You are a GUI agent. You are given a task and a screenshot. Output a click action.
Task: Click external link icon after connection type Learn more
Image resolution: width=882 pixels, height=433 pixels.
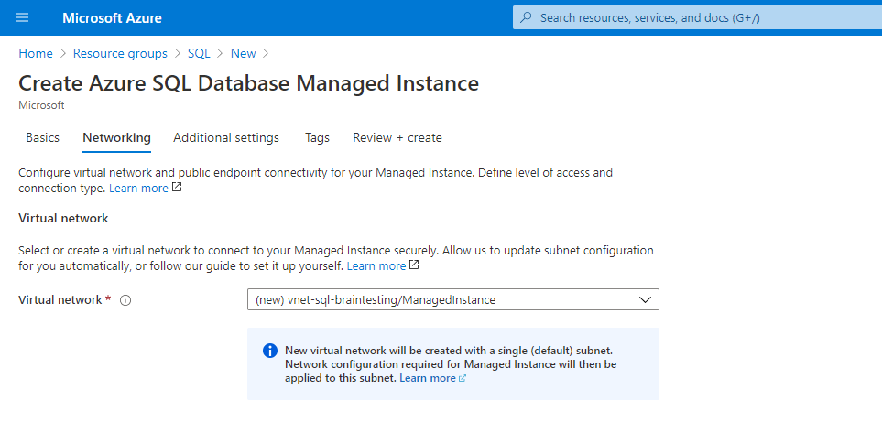[177, 188]
